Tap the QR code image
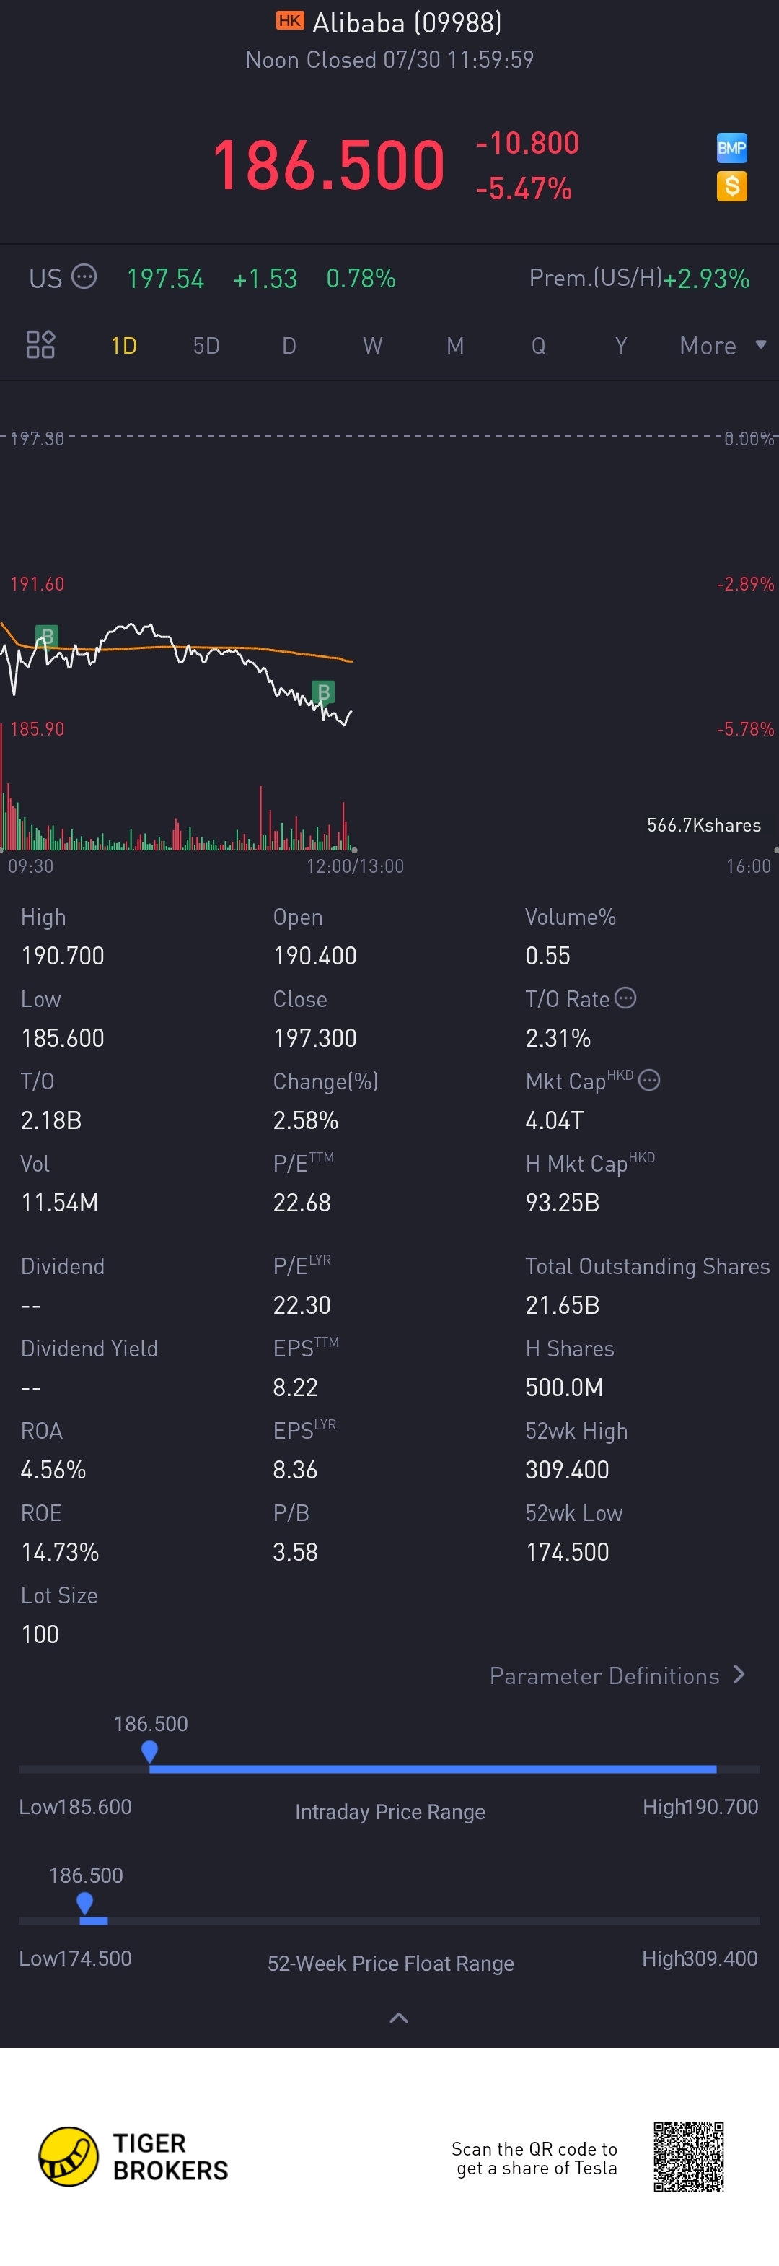 coord(688,2156)
